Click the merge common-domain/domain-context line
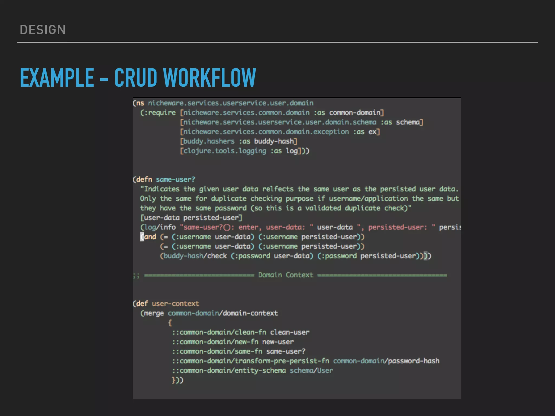 click(x=209, y=313)
